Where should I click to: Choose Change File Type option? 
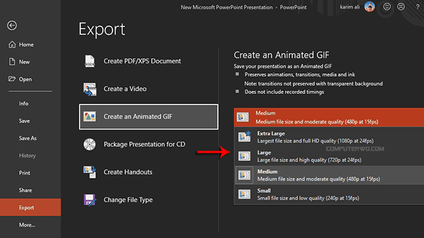click(148, 200)
